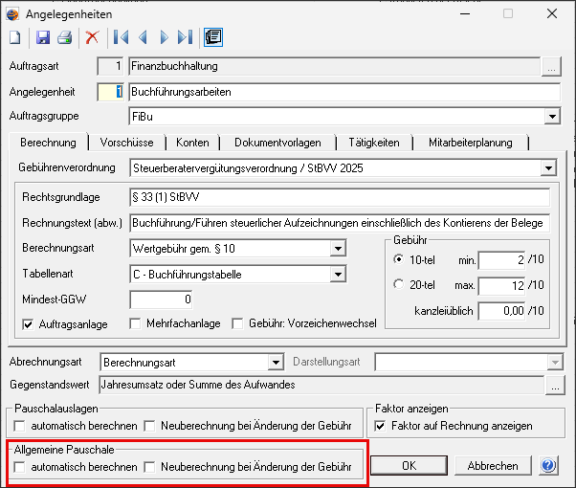Switch to the Vorschüsse tab

click(x=126, y=143)
